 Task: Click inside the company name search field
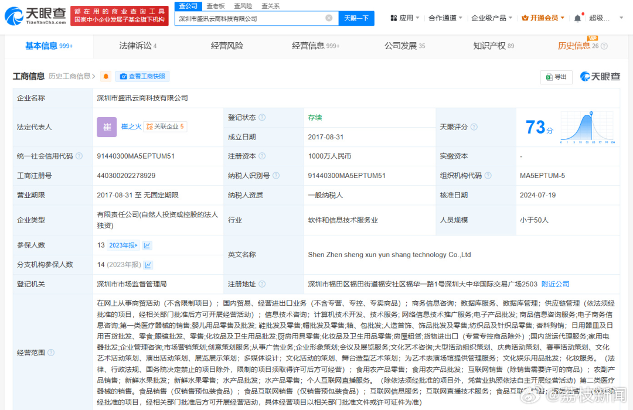[x=246, y=18]
